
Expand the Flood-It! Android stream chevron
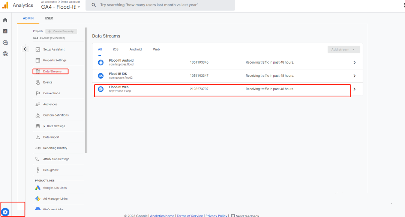tap(355, 62)
